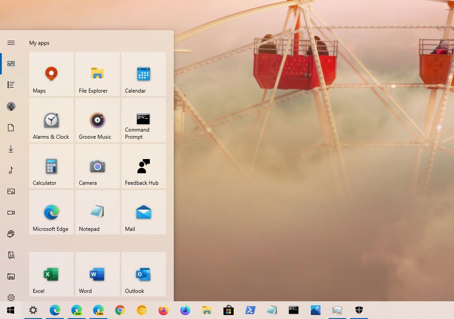Viewport: 454px width, 319px height.
Task: Expand the hamburger navigation menu
Action: point(11,43)
